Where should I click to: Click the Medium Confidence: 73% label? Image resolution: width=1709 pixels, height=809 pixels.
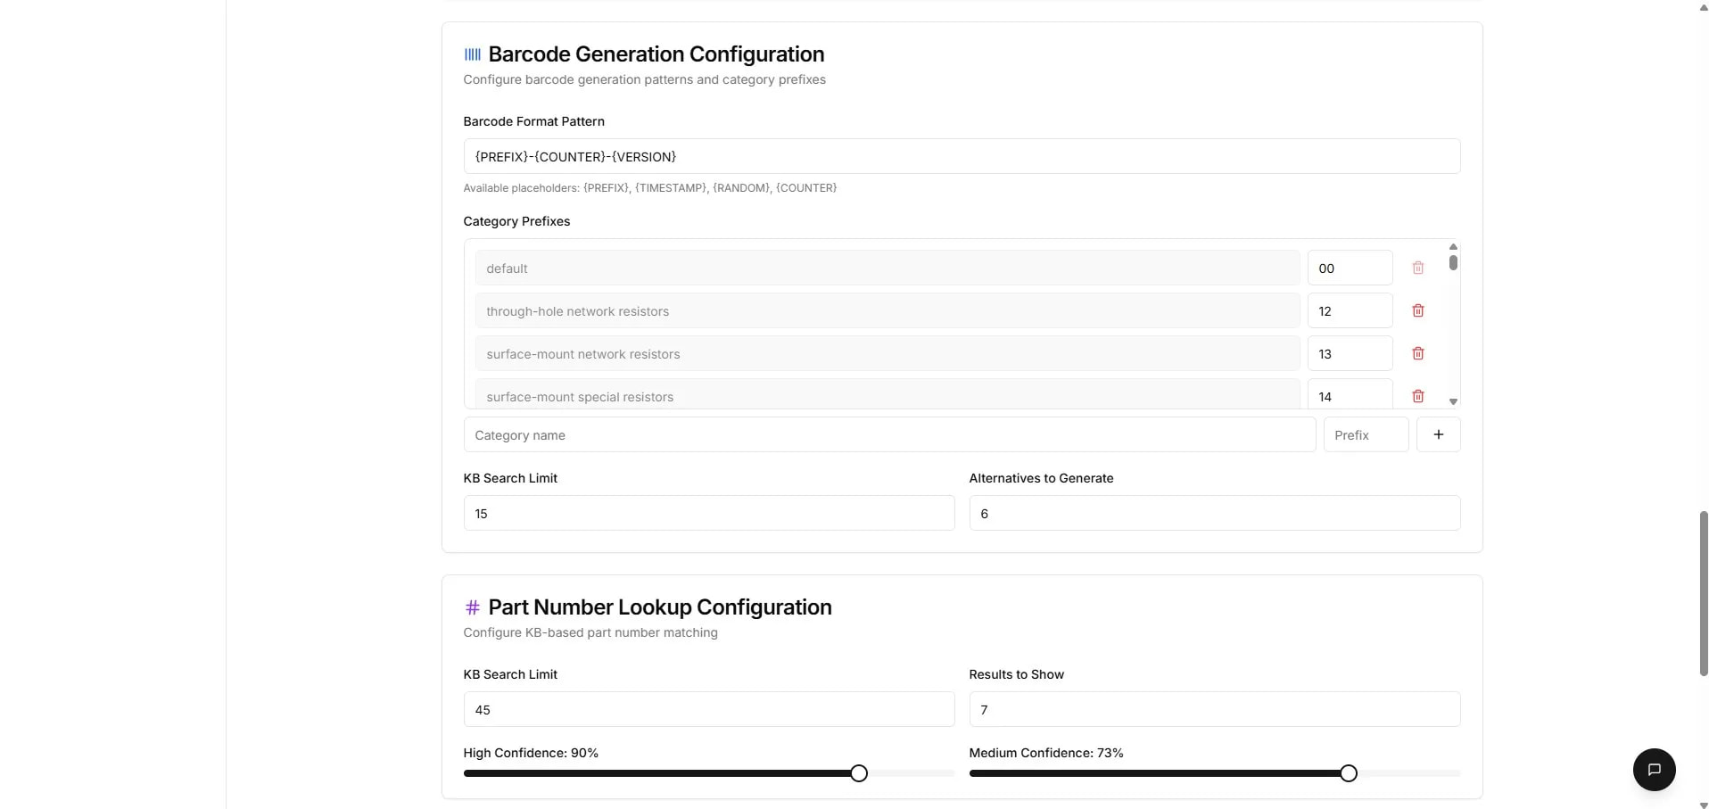(x=1046, y=753)
